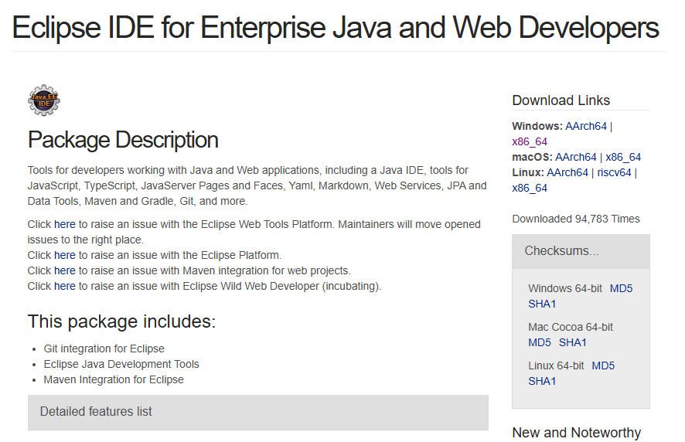Download Windows AArch64 package
The height and width of the screenshot is (442, 685).
point(586,126)
